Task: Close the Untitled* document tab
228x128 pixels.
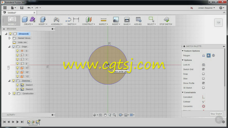Action: click(34, 13)
